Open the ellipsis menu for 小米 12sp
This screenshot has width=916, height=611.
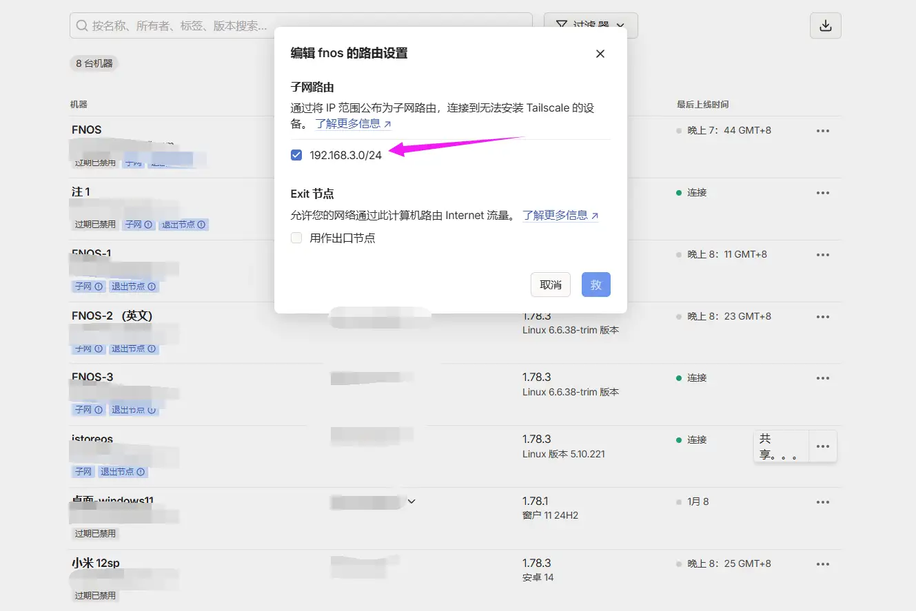[823, 563]
